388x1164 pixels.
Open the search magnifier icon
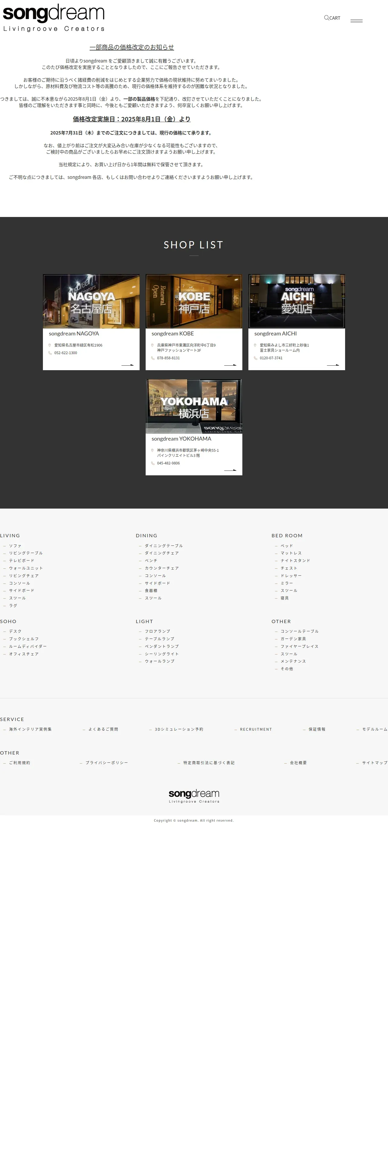click(327, 18)
